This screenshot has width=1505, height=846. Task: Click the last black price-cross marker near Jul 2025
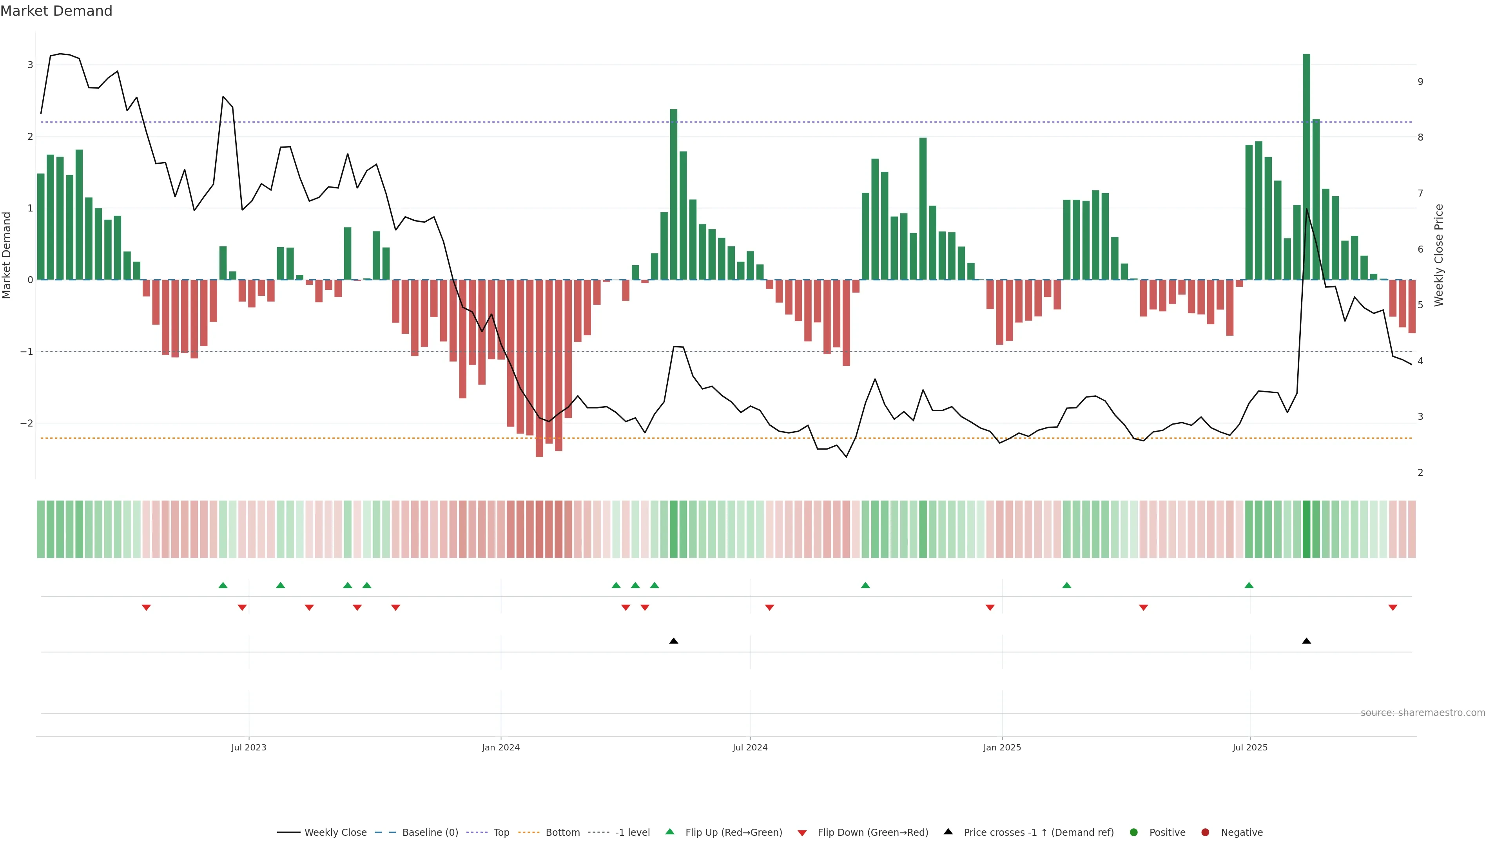pyautogui.click(x=1306, y=641)
